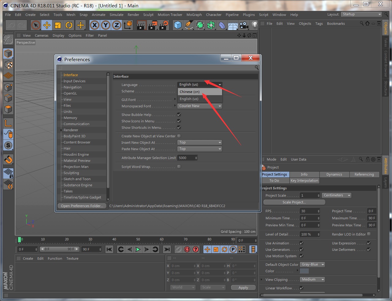Click Make Editable icon in left palette
The height and width of the screenshot is (301, 392).
pyautogui.click(x=8, y=40)
